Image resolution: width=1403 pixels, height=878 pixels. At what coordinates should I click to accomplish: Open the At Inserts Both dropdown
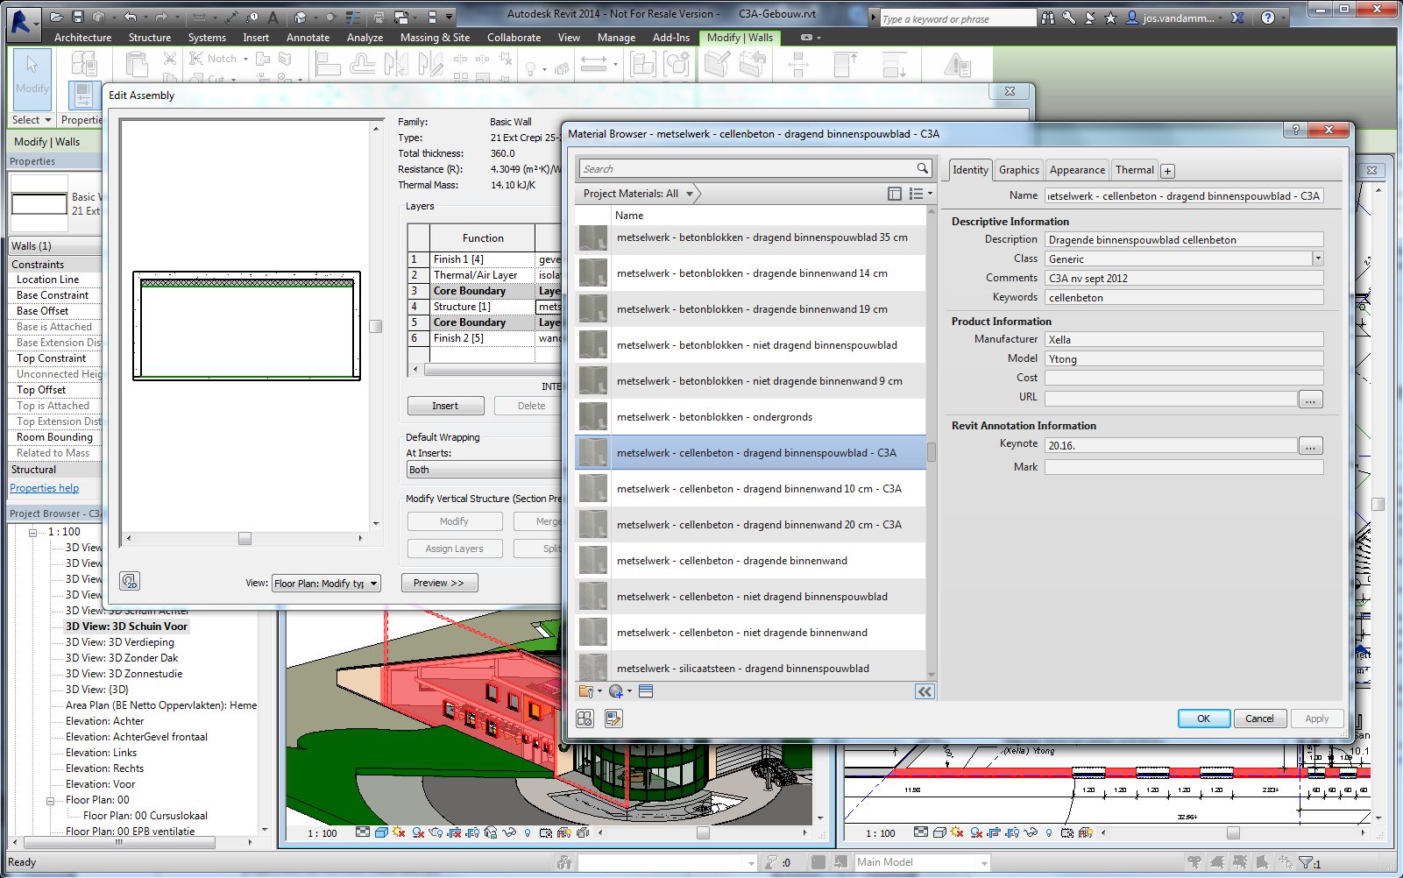(484, 470)
